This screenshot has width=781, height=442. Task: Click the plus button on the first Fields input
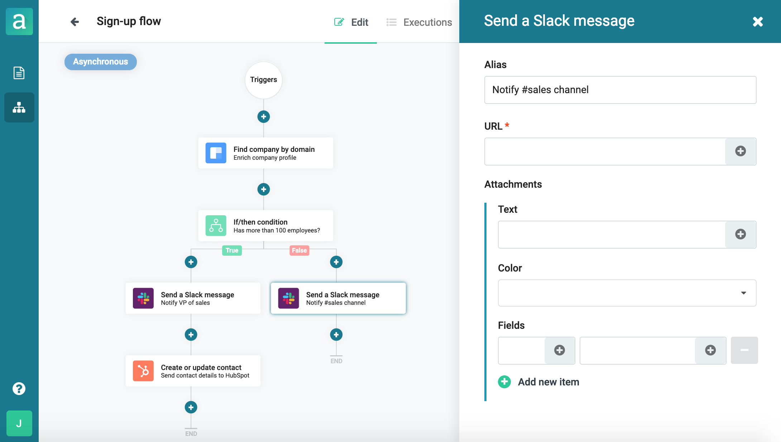click(x=560, y=351)
